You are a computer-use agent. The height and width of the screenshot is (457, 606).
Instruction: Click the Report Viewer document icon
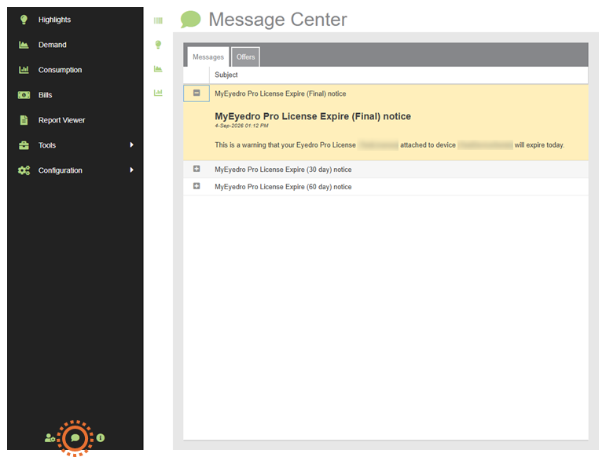pyautogui.click(x=24, y=120)
